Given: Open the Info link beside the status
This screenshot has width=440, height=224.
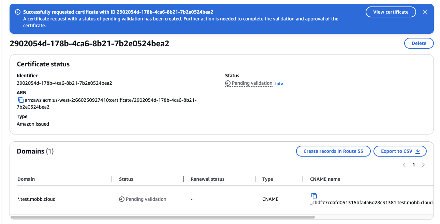Looking at the screenshot, I should (x=279, y=83).
